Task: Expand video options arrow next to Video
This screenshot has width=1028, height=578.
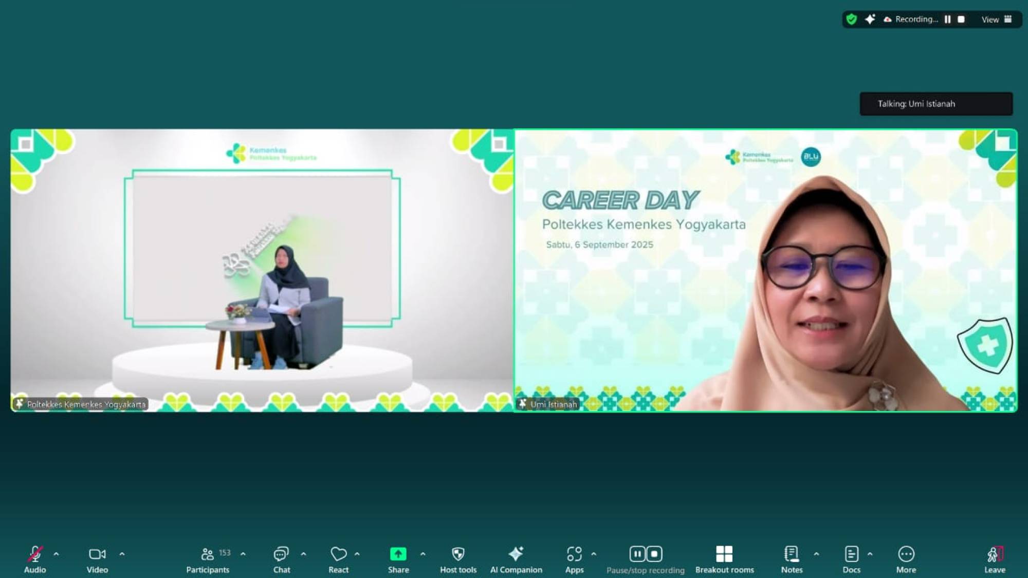Action: (122, 554)
